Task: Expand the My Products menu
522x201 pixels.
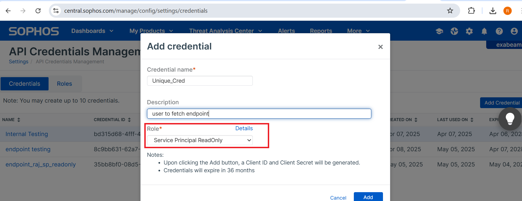Action: click(151, 31)
